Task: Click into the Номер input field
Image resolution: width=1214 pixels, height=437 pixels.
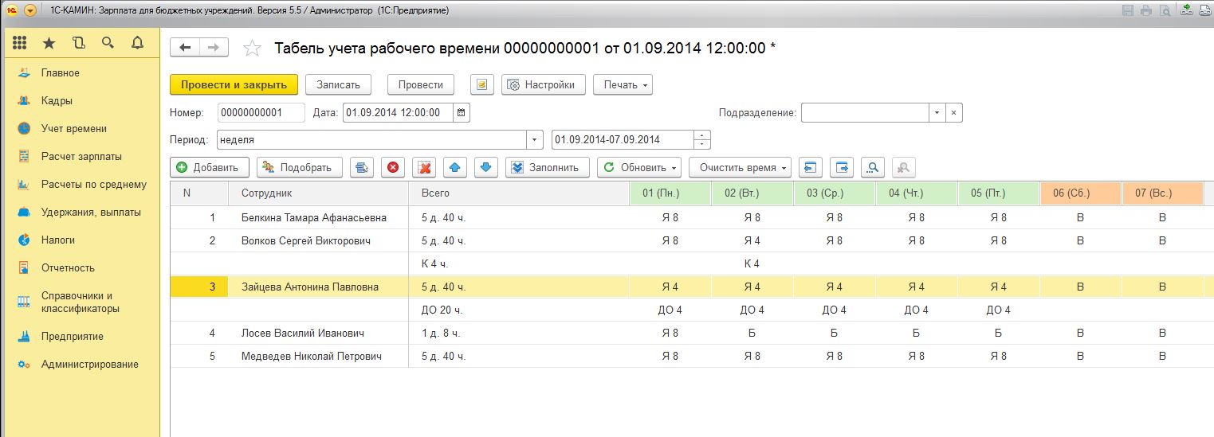Action: click(x=261, y=113)
